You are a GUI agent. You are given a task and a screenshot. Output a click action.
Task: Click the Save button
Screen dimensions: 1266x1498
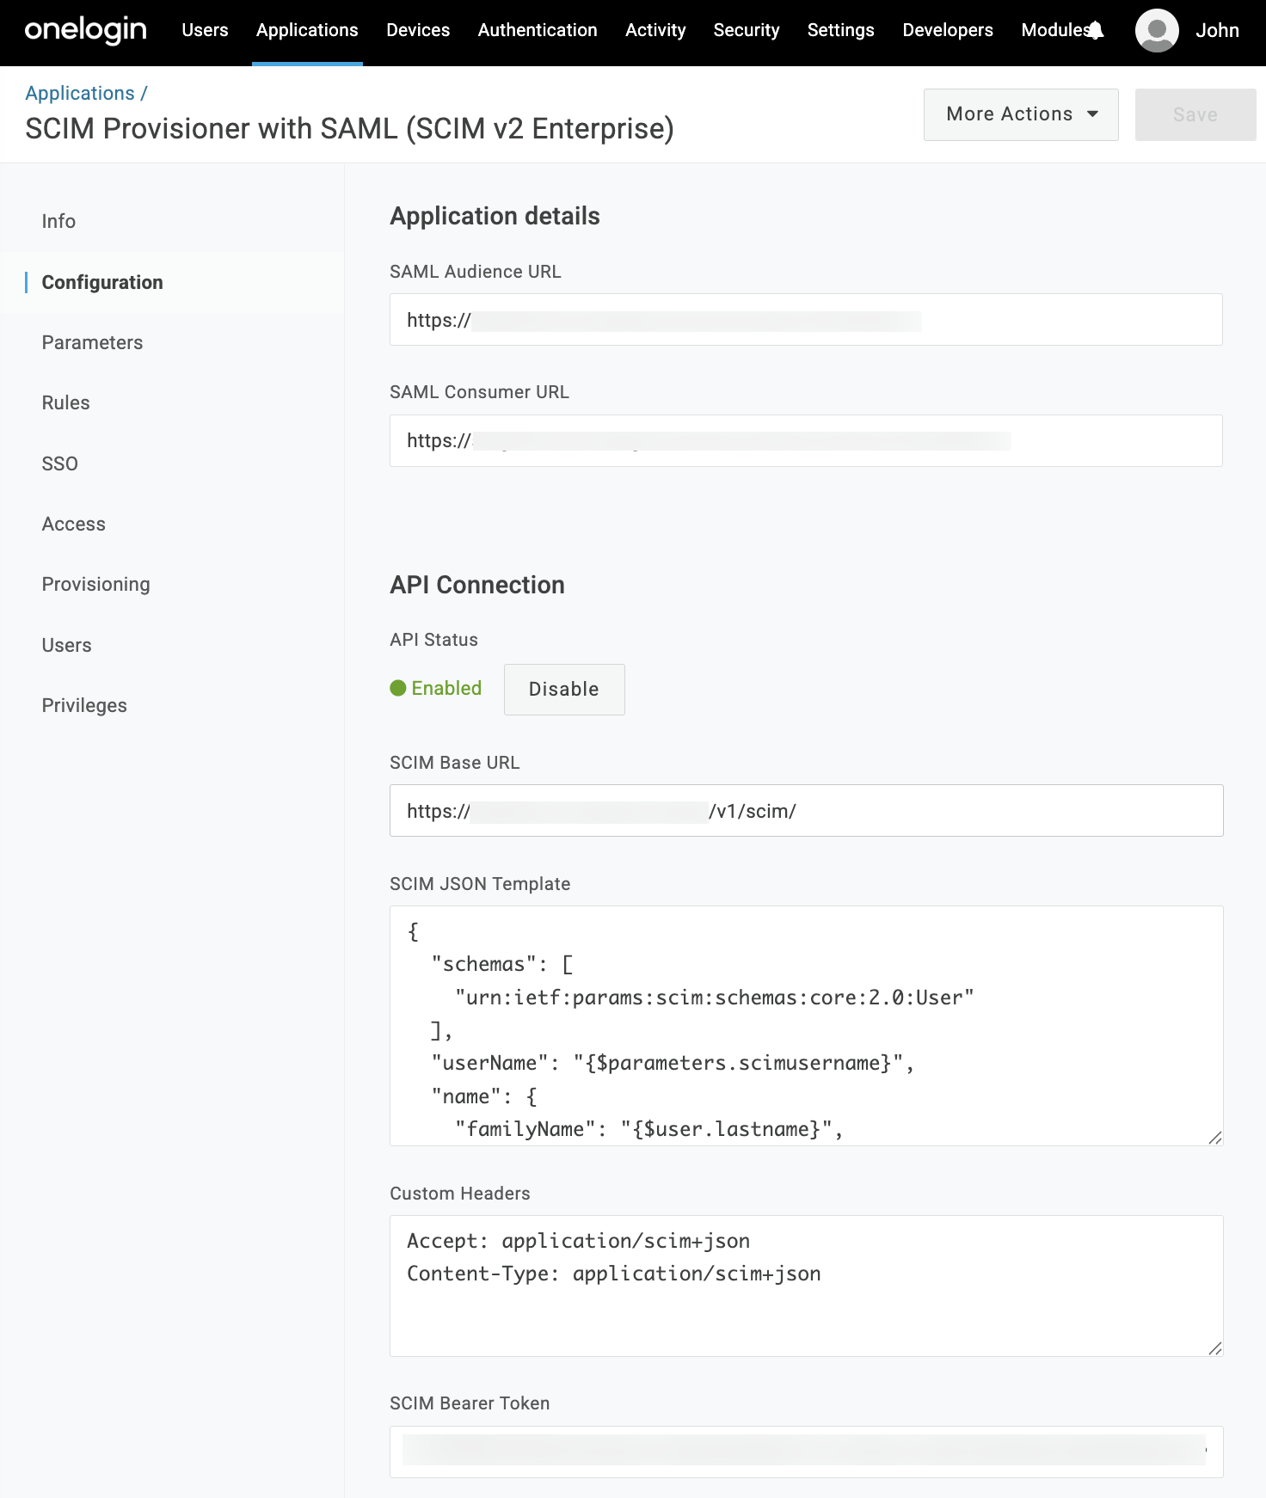click(x=1195, y=114)
